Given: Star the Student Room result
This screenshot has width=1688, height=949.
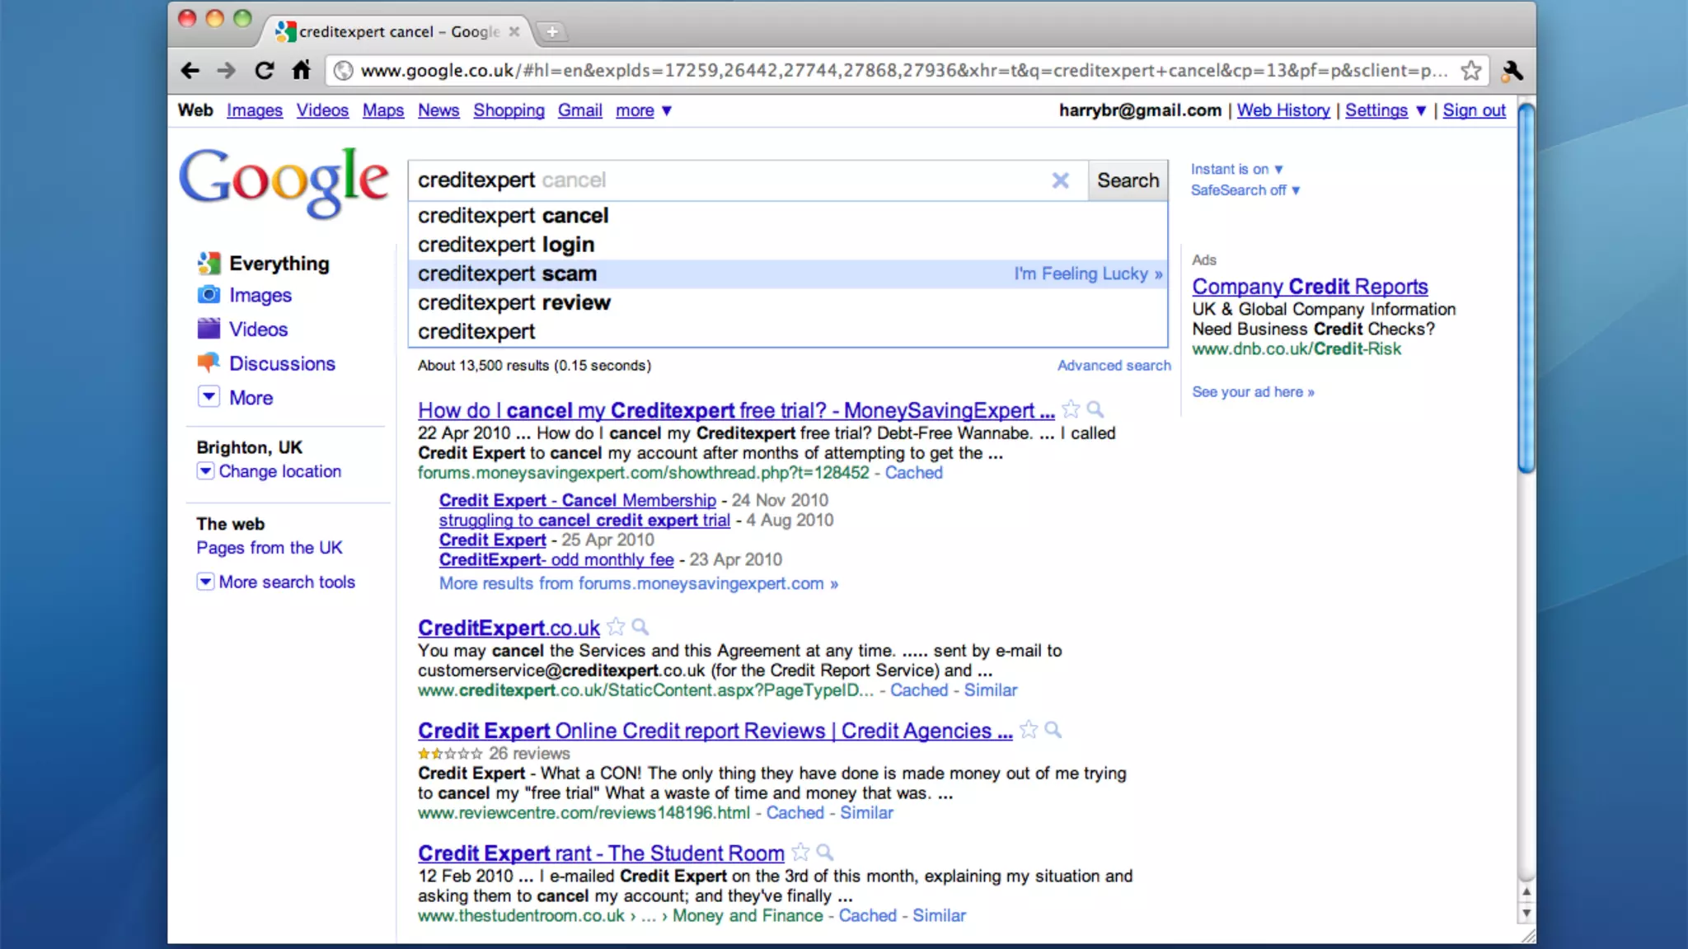Looking at the screenshot, I should (x=800, y=853).
